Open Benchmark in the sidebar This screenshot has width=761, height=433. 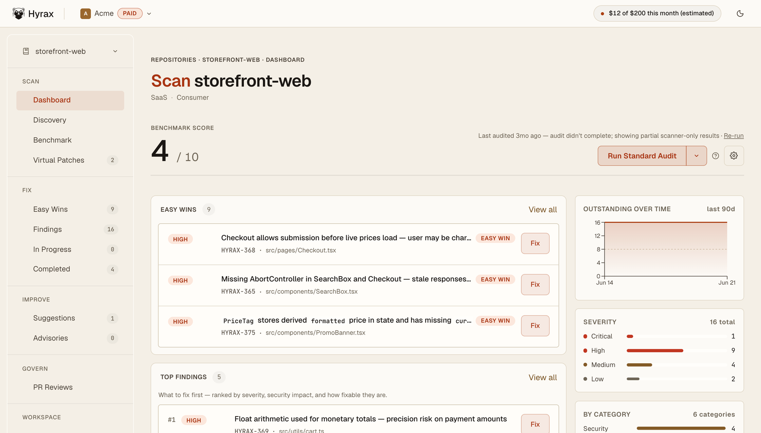[70, 140]
